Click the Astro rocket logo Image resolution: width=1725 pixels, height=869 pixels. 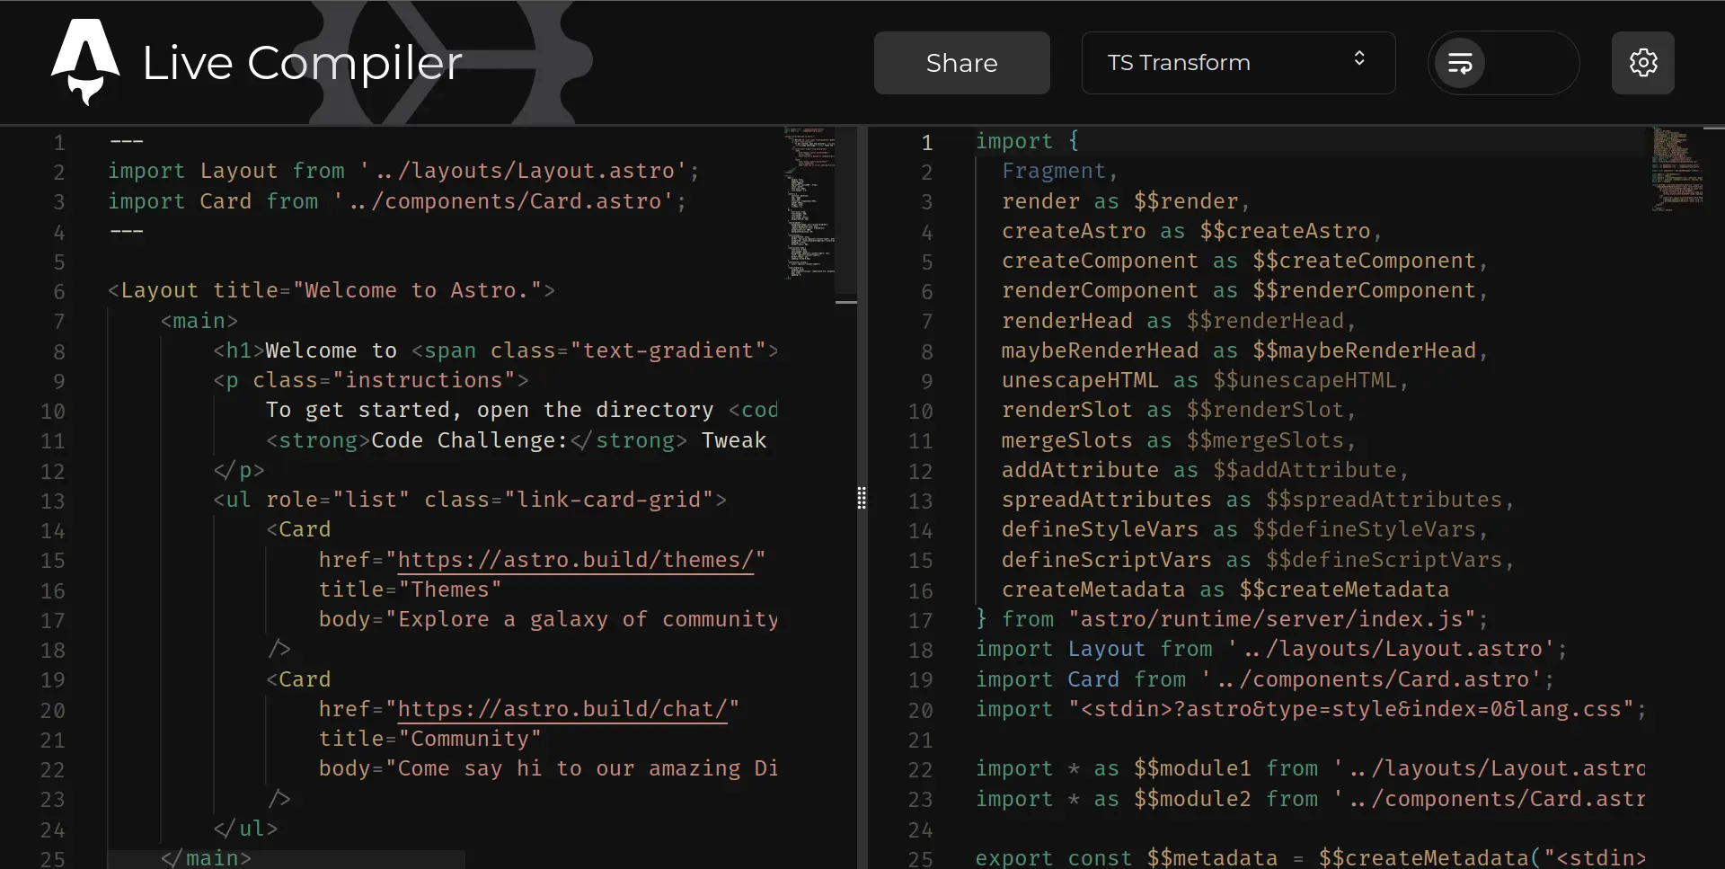click(x=85, y=61)
